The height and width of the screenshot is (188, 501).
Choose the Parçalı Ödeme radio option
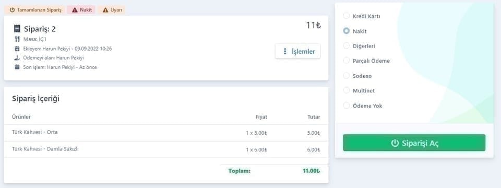tap(347, 61)
